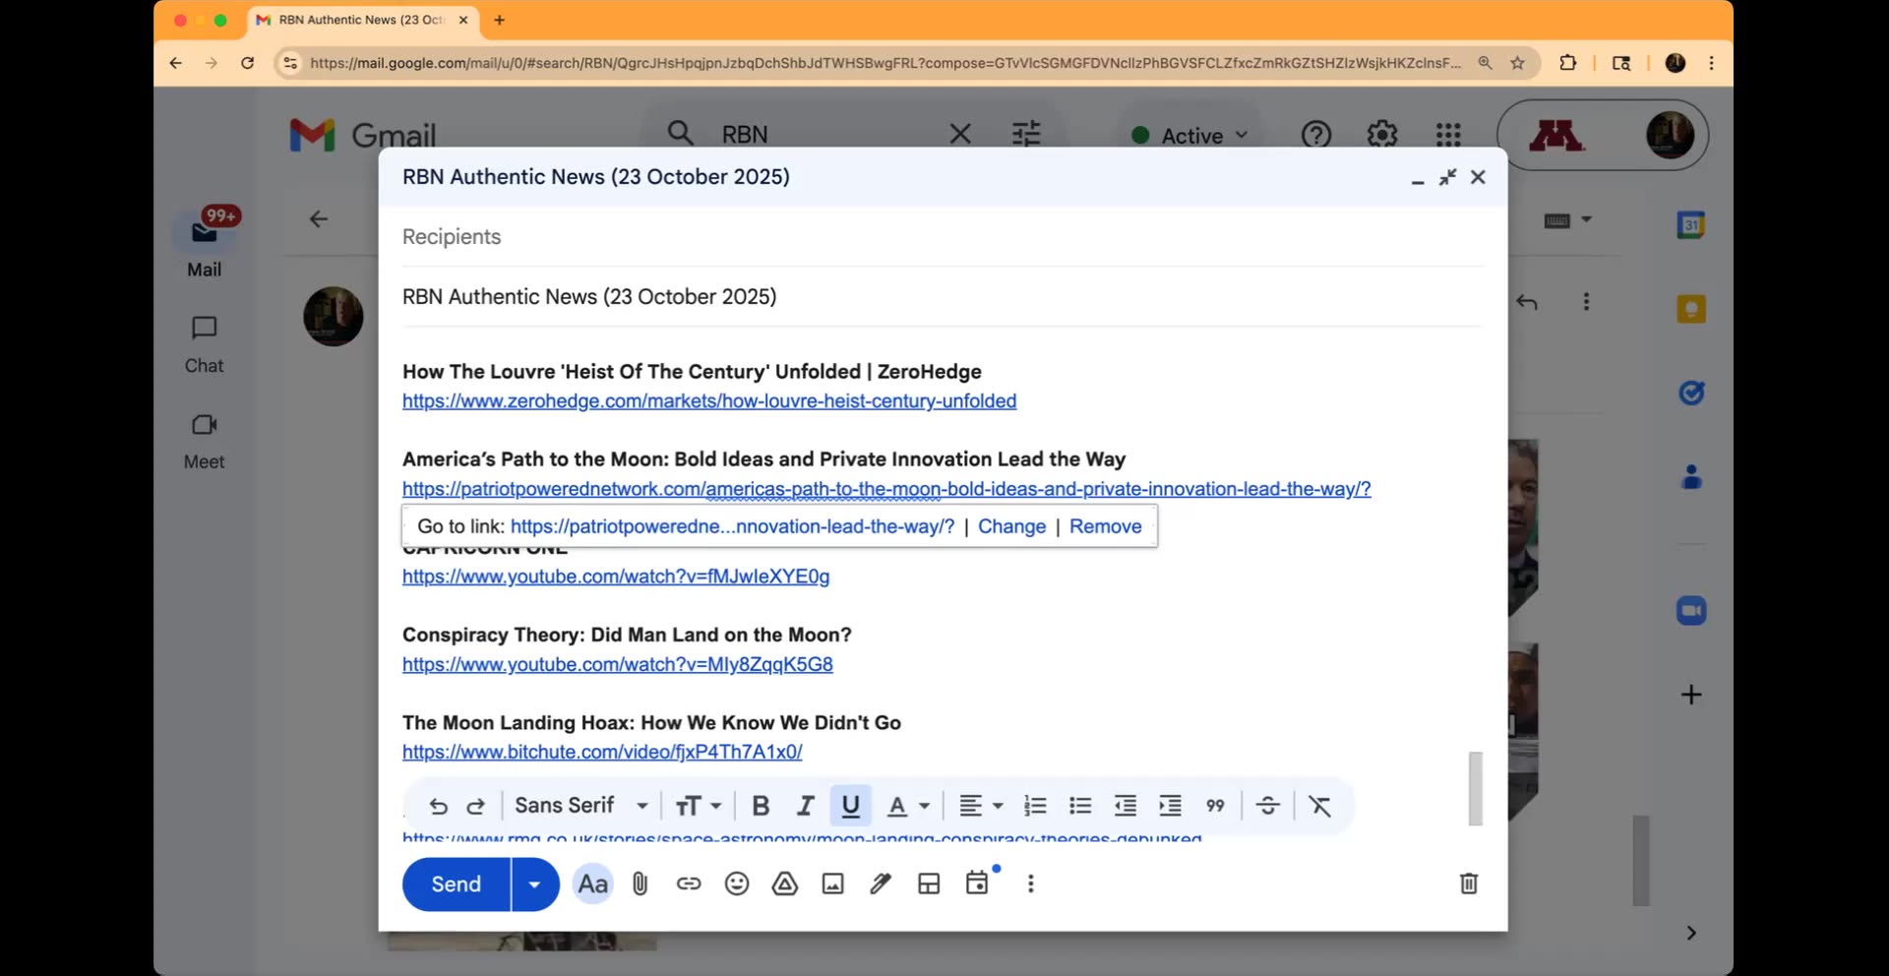Viewport: 1889px width, 976px height.
Task: Click the indent more icon
Action: [1171, 807]
